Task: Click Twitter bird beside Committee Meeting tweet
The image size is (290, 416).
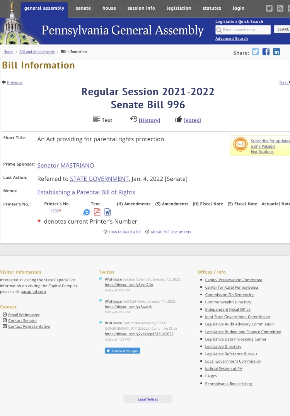Action: point(101,323)
